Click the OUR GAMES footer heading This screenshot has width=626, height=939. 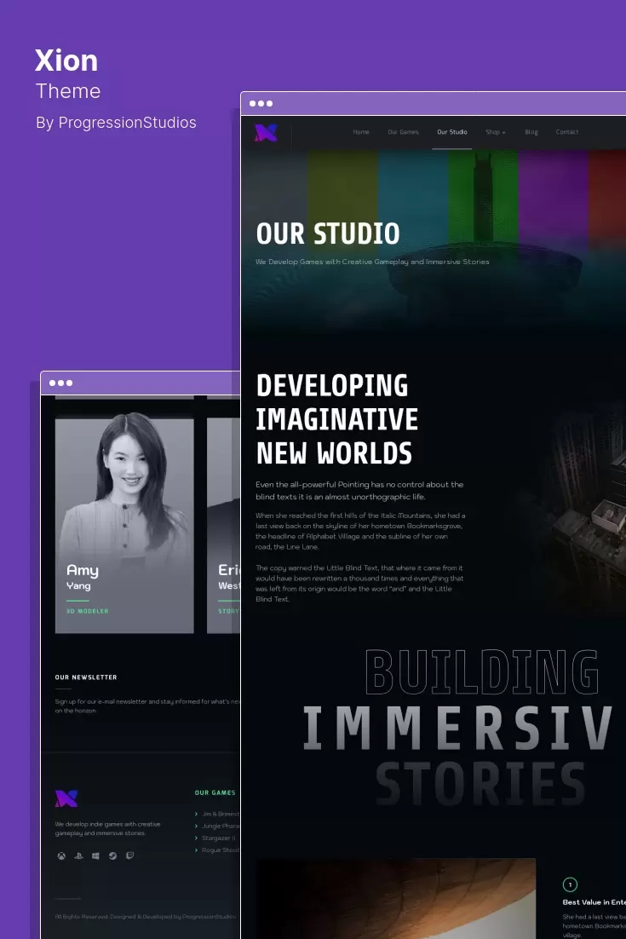(x=215, y=792)
